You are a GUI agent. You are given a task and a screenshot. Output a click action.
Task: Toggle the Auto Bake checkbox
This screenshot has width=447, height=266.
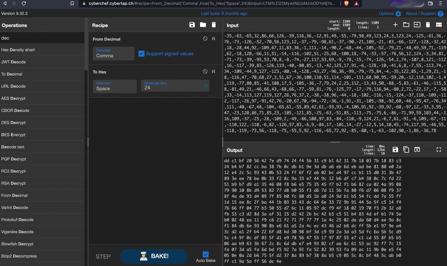[x=206, y=254]
